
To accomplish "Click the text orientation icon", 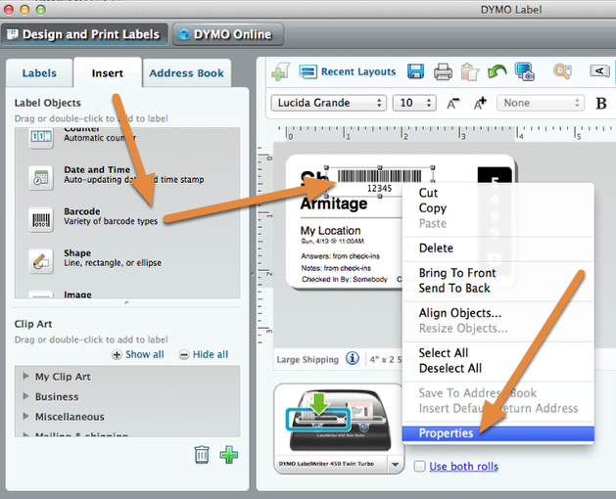I will [599, 71].
